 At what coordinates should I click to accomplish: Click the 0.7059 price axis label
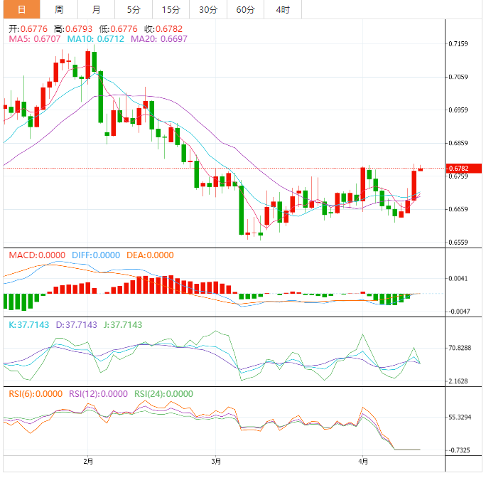458,77
